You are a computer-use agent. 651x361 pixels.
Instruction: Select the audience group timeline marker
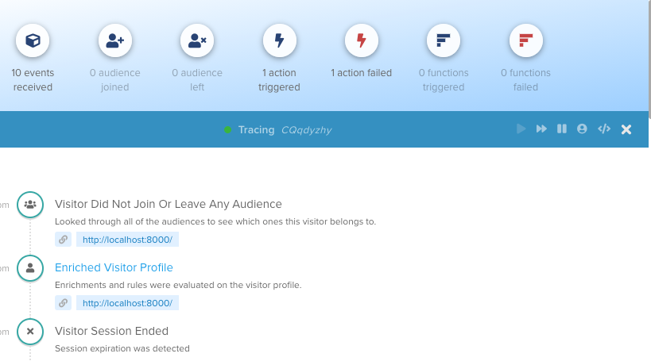[x=30, y=204]
